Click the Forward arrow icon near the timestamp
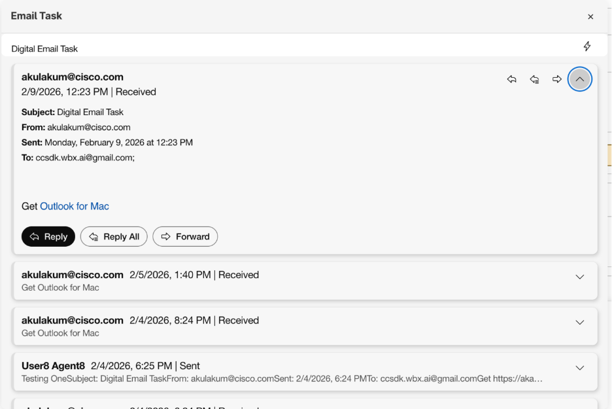 [x=557, y=79]
